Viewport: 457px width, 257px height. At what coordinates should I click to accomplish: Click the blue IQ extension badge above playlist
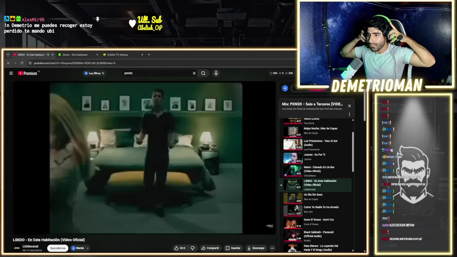pos(285,88)
